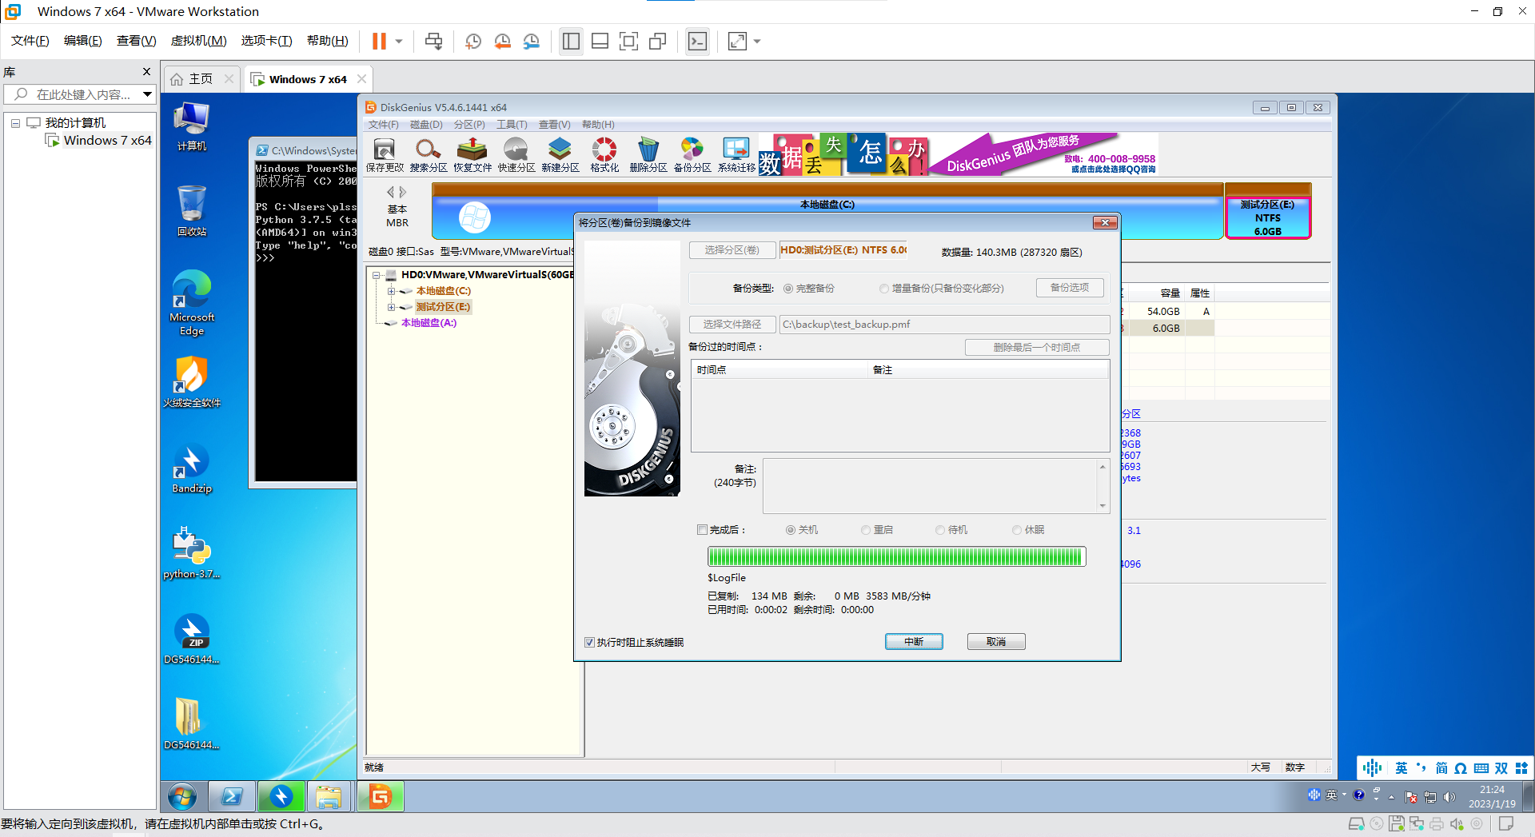Screen dimensions: 1535x837
Task: Open Microsoft Edge desktop shortcut
Action: click(192, 302)
